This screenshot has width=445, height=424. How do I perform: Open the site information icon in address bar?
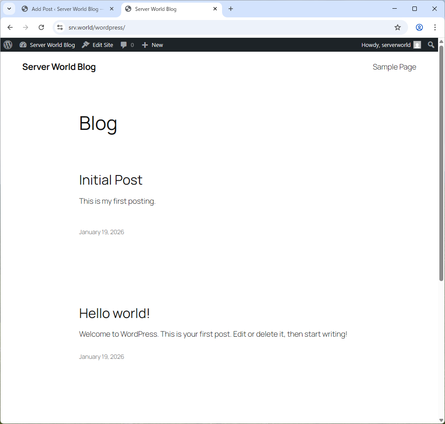pyautogui.click(x=60, y=27)
